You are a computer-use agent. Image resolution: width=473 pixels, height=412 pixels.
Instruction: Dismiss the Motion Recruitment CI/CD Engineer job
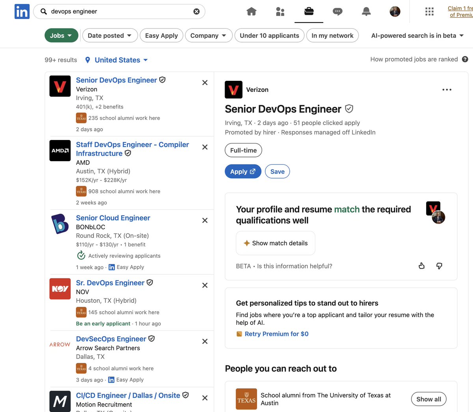(205, 398)
